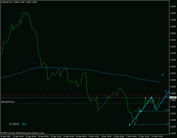The height and width of the screenshot is (138, 177).
Task: Click the 1.5745 price axis label
Action: tap(173, 53)
